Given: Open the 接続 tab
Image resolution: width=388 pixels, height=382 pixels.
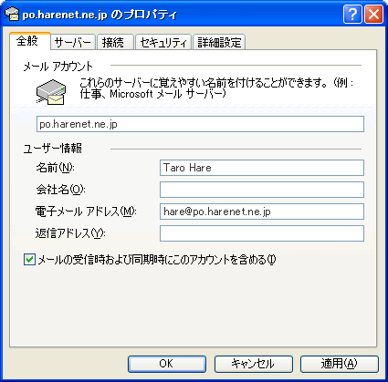Looking at the screenshot, I should [115, 42].
